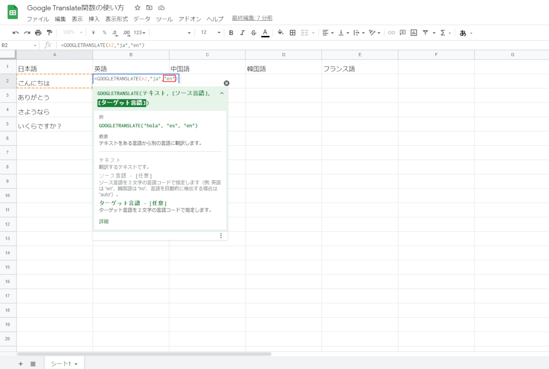Create a filter with funnel icon

426,33
